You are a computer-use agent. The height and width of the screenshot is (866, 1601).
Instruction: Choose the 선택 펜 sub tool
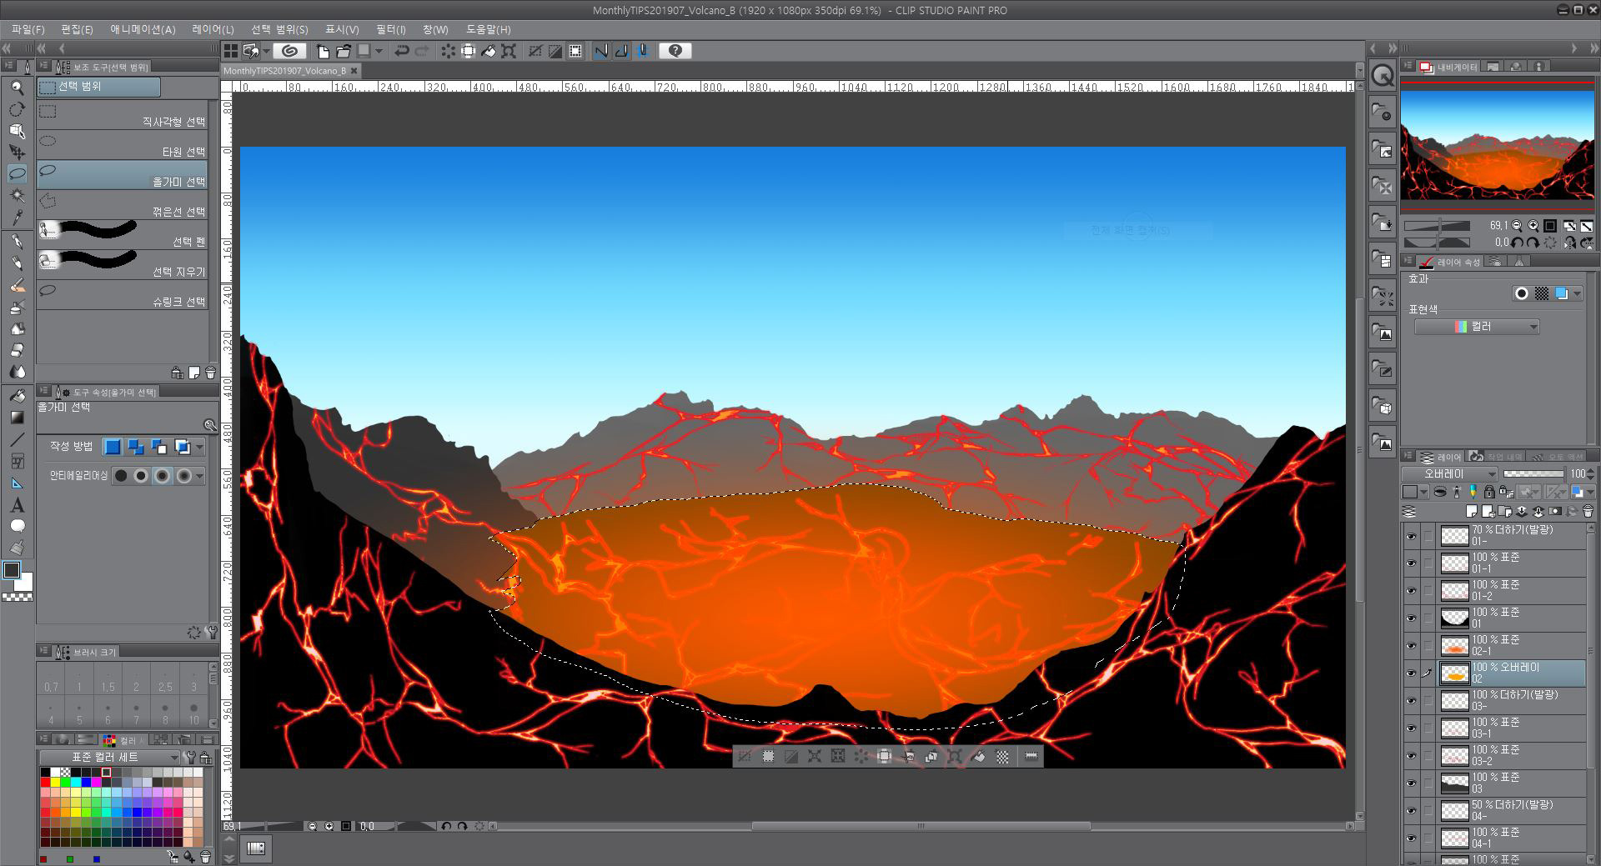coord(122,235)
